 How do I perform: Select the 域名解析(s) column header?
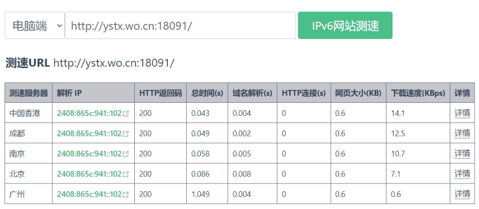pyautogui.click(x=252, y=93)
